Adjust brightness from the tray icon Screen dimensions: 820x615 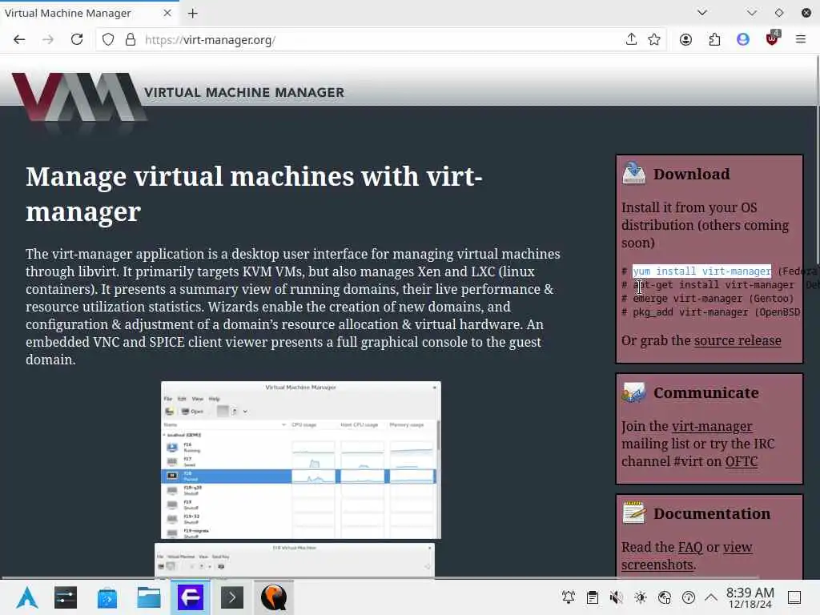[x=641, y=597]
